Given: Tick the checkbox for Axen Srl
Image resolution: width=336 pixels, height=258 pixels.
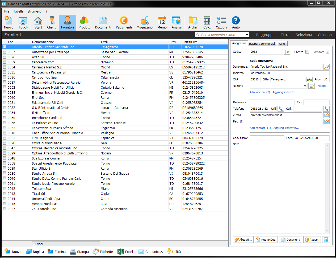Looking at the screenshot, I should pyautogui.click(x=4, y=57).
